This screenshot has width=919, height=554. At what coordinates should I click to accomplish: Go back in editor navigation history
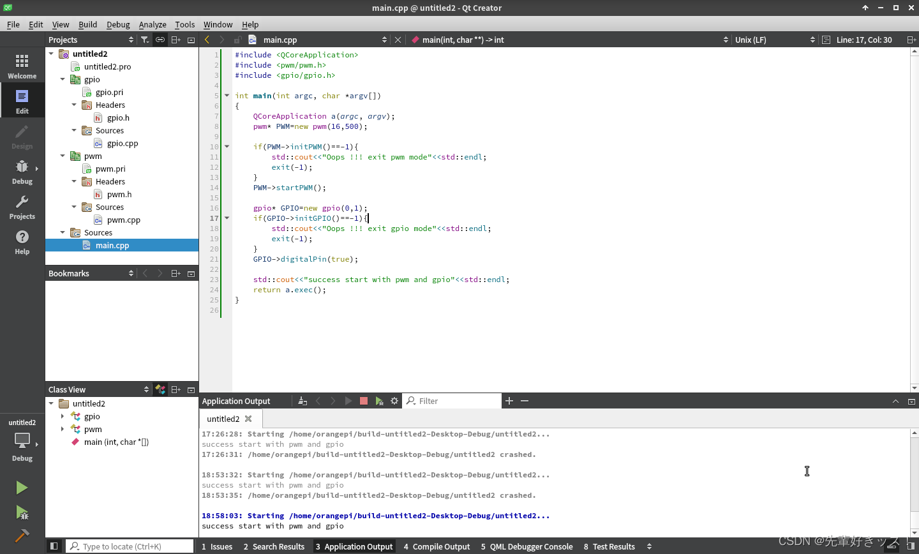207,40
